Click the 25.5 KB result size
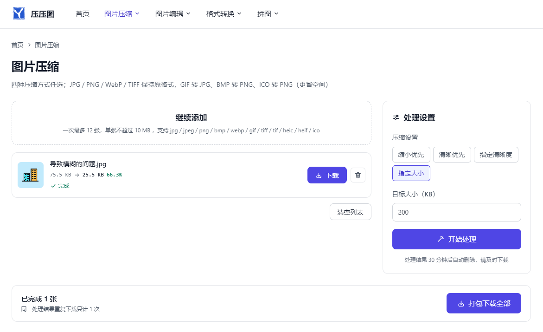Screen dimensions: 543x332 [93, 175]
